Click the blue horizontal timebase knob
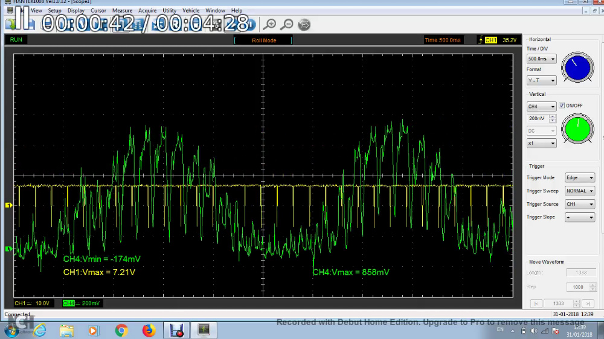Screen dimensions: 604x339 [x=577, y=68]
